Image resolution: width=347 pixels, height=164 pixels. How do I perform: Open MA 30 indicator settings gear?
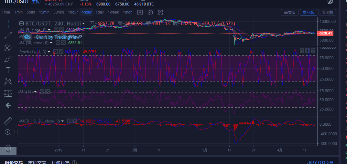point(58,43)
